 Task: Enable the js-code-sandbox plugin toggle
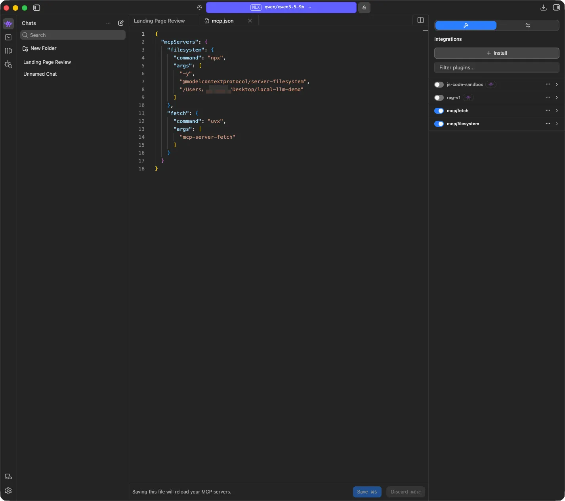pos(439,84)
